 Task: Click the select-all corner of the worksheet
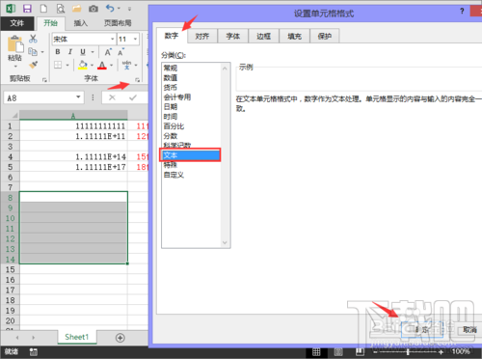point(13,115)
